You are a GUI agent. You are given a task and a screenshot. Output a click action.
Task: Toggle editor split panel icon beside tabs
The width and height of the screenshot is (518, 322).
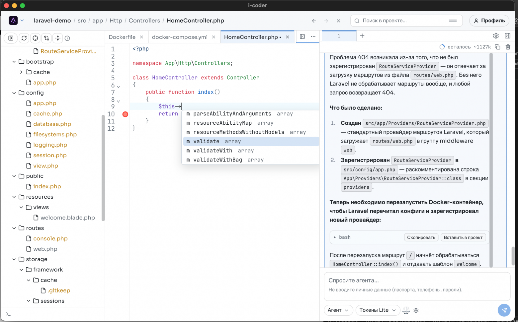[x=302, y=36]
